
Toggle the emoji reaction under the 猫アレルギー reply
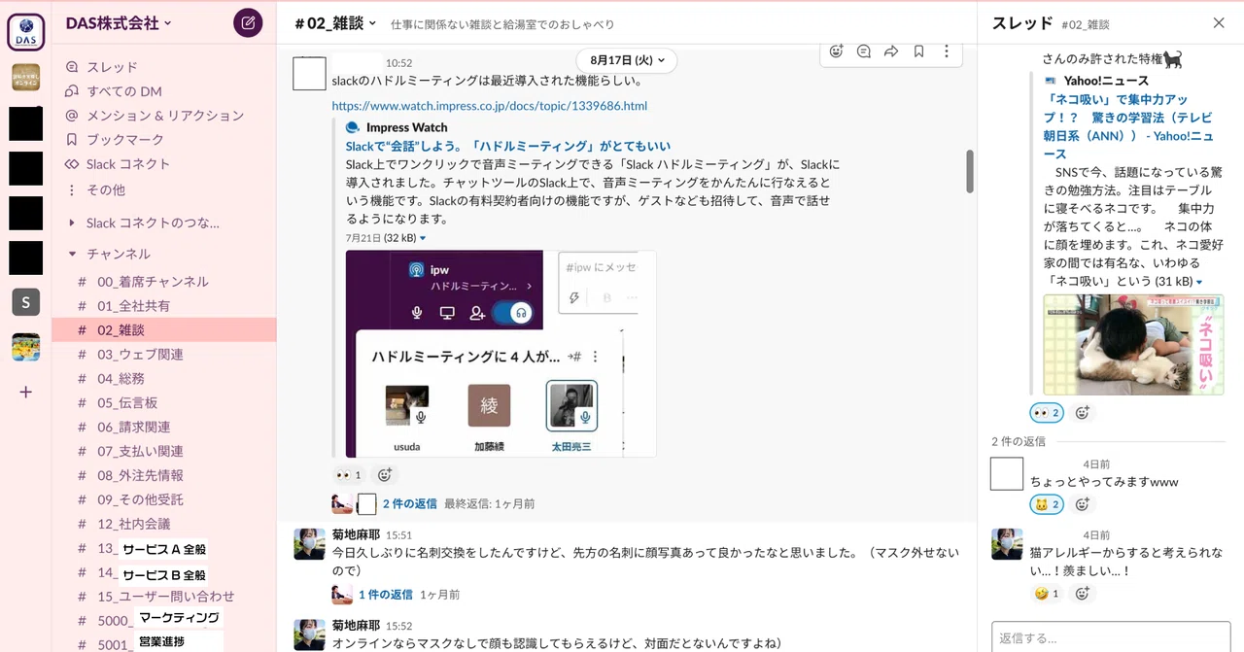pyautogui.click(x=1047, y=593)
